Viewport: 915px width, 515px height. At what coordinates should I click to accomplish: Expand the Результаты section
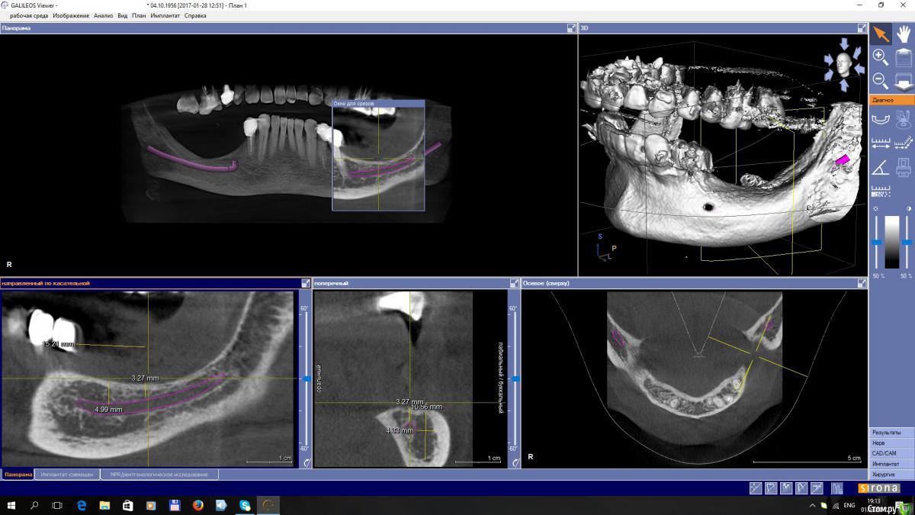[x=891, y=433]
